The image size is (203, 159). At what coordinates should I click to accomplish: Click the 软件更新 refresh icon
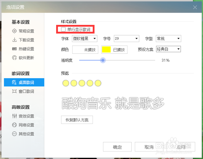[x=14, y=58]
